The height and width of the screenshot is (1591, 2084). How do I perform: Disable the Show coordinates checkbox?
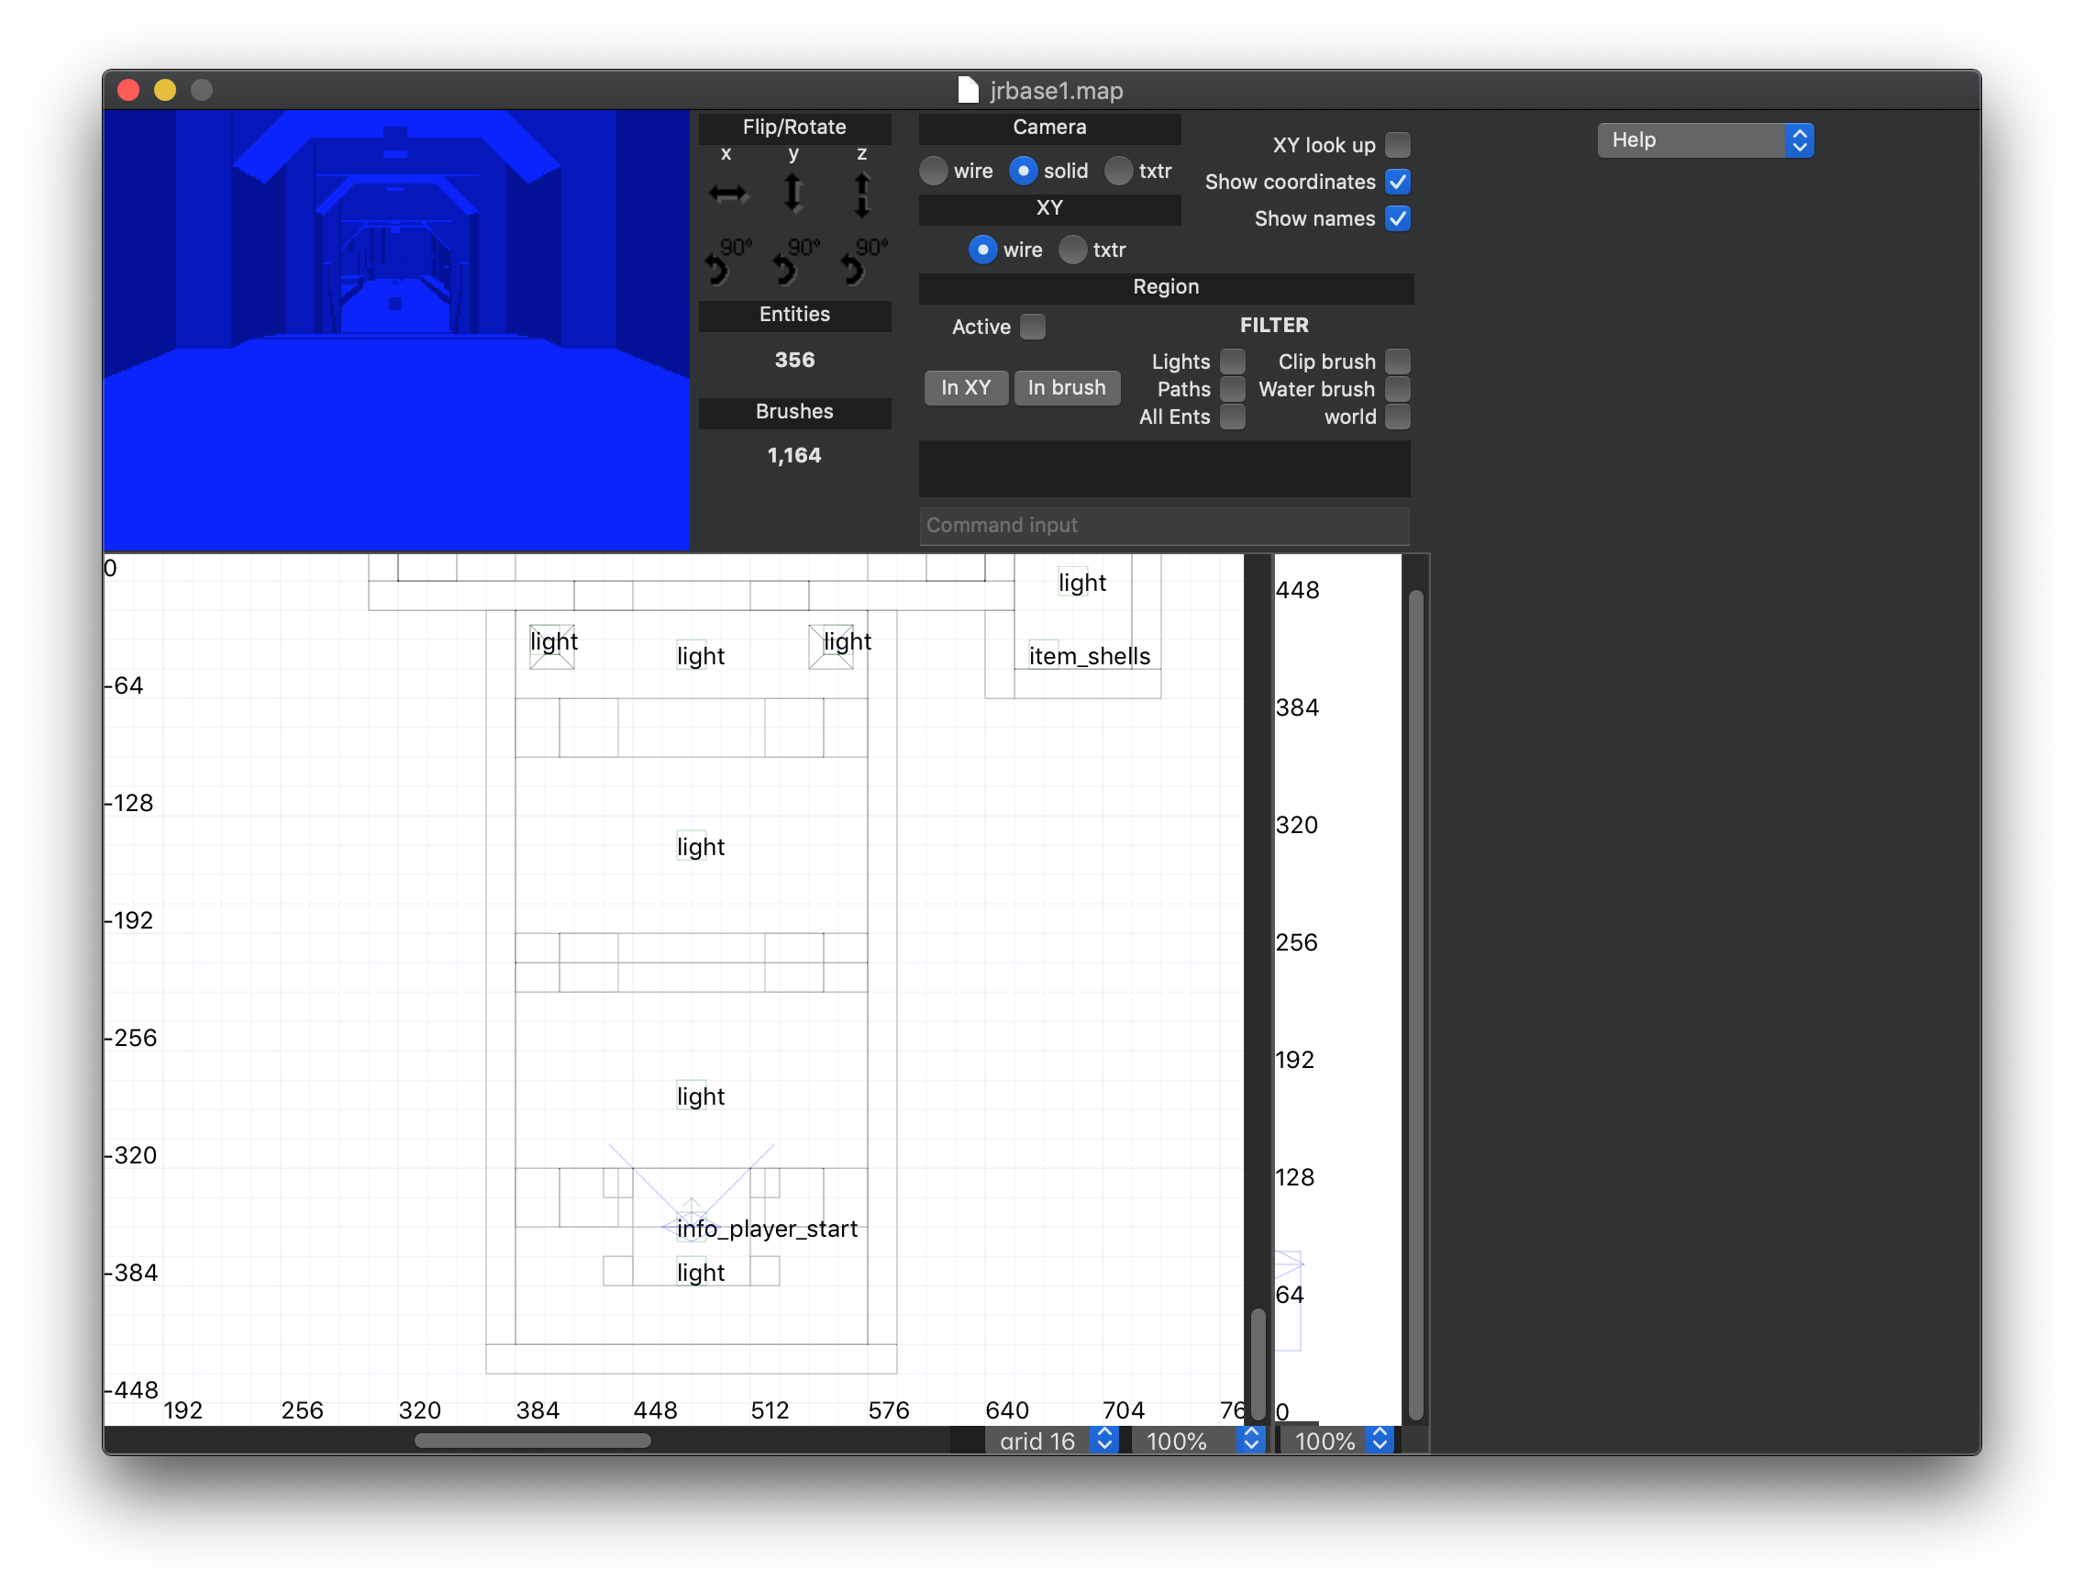point(1398,182)
